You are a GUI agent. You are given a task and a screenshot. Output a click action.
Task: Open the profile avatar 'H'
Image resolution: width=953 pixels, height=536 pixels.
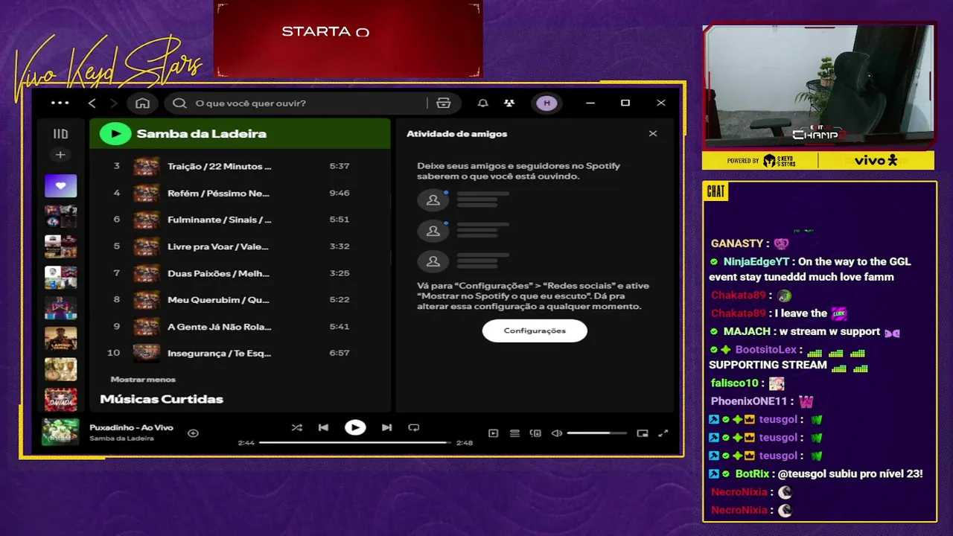547,103
